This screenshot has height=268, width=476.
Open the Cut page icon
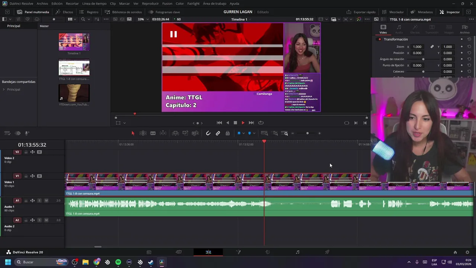(x=179, y=252)
